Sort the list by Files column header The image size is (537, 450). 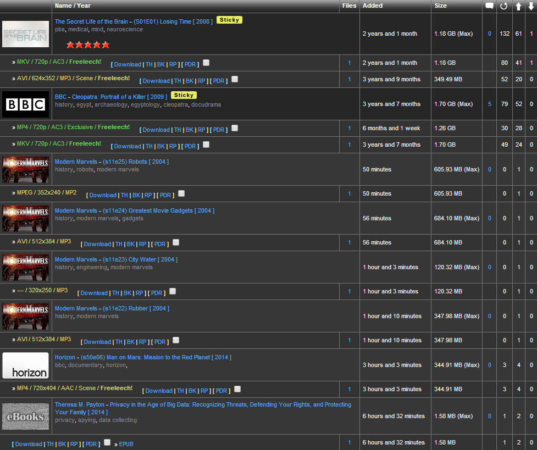[350, 6]
